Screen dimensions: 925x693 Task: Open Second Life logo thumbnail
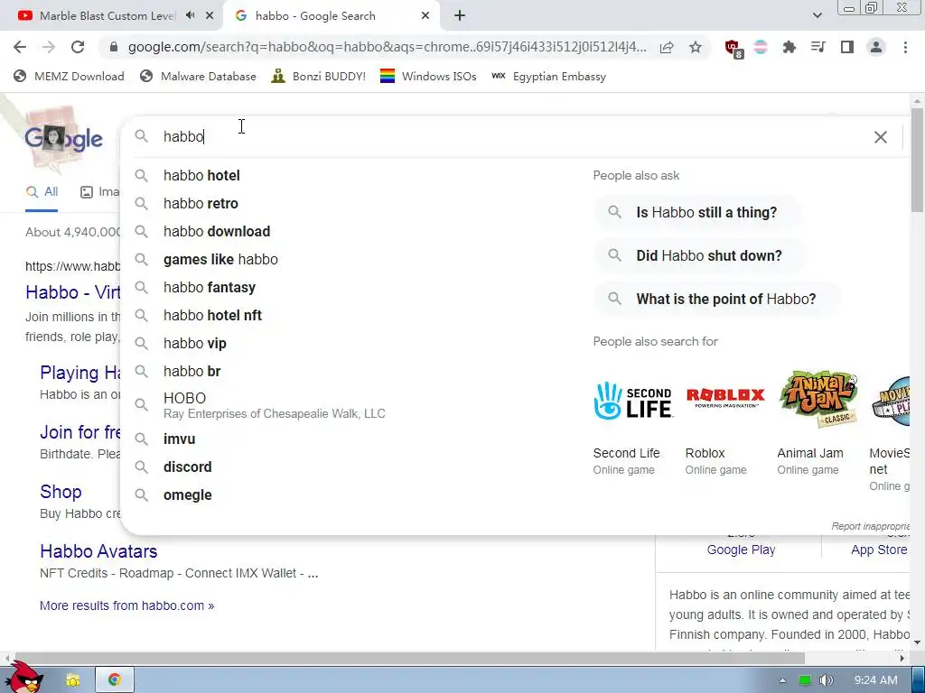point(633,401)
